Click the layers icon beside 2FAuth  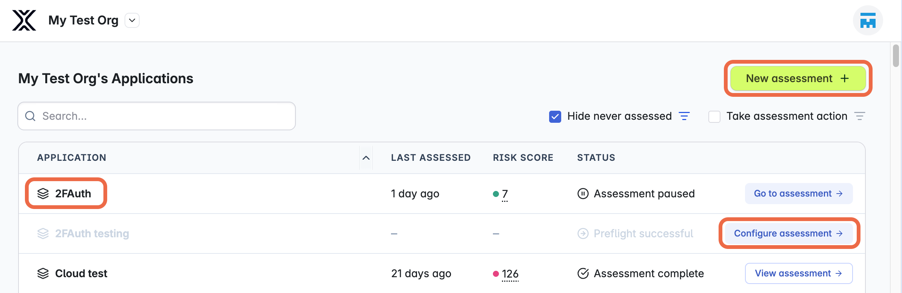43,193
